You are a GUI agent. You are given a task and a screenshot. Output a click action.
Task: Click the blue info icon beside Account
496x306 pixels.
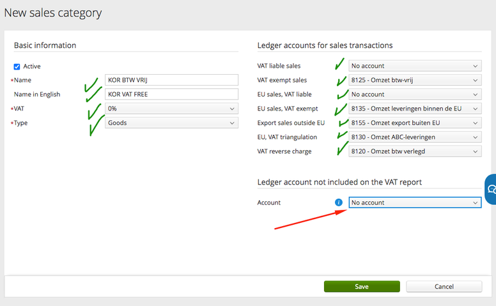pos(339,203)
